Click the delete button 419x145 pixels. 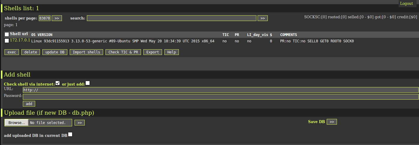[31, 52]
